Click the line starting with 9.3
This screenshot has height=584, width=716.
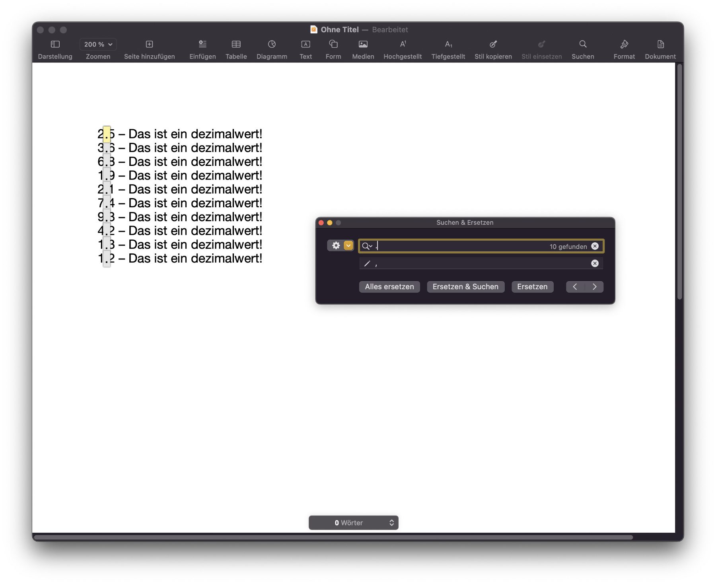click(x=180, y=217)
